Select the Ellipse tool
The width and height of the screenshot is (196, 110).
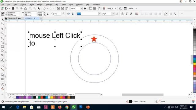pos(2,51)
